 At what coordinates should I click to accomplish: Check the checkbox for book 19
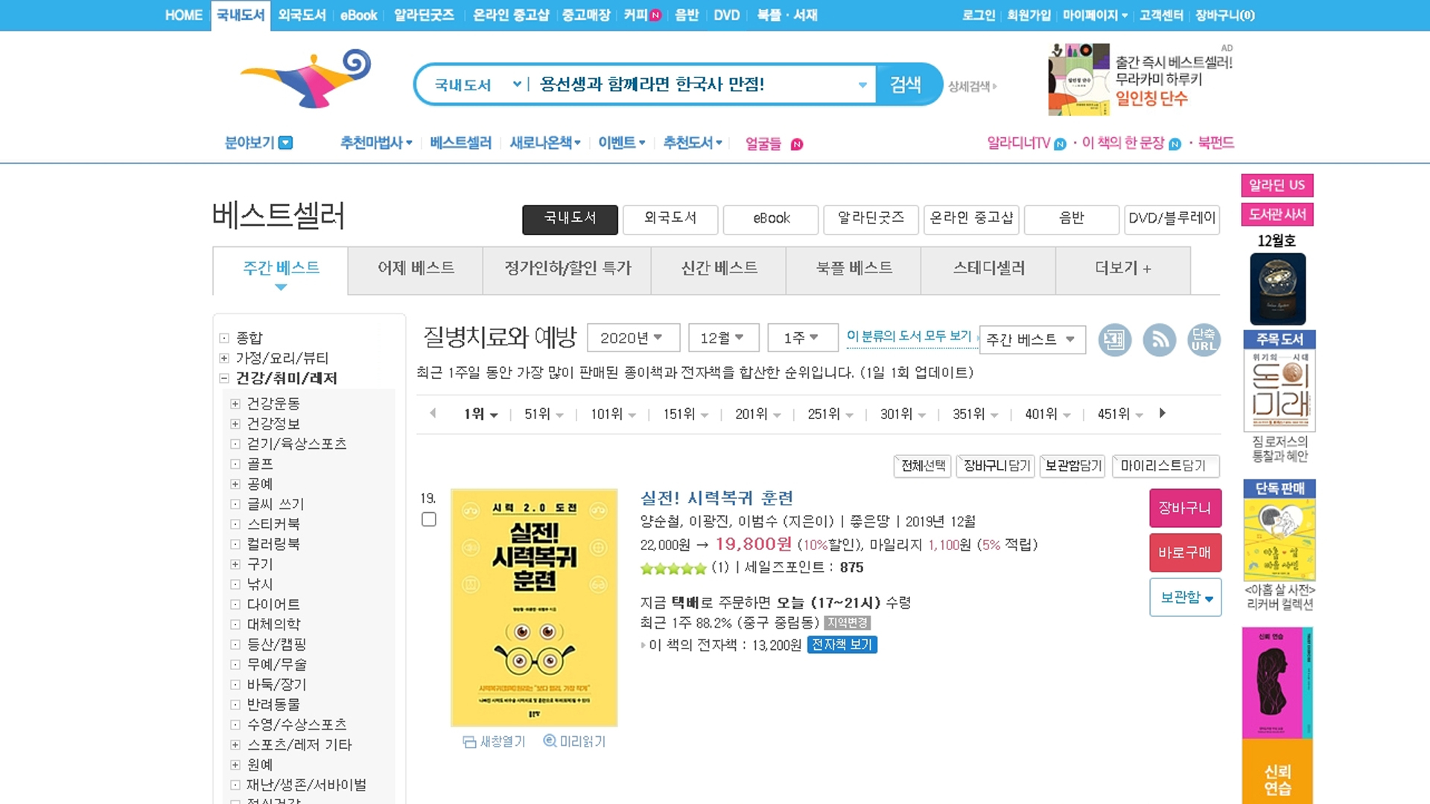[429, 520]
